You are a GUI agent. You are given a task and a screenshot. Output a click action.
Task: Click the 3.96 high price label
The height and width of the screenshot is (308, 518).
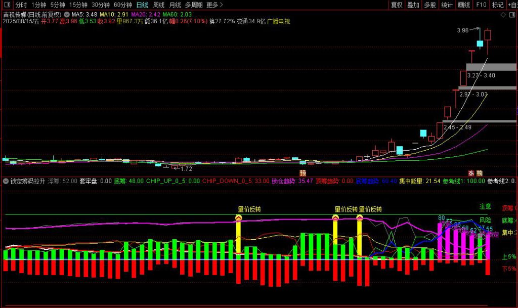(x=462, y=30)
